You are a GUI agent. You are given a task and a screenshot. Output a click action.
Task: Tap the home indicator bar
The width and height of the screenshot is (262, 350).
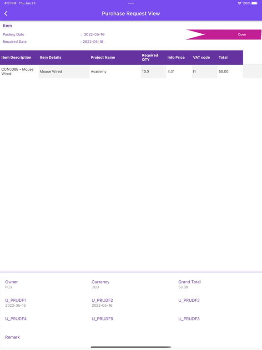point(131,347)
